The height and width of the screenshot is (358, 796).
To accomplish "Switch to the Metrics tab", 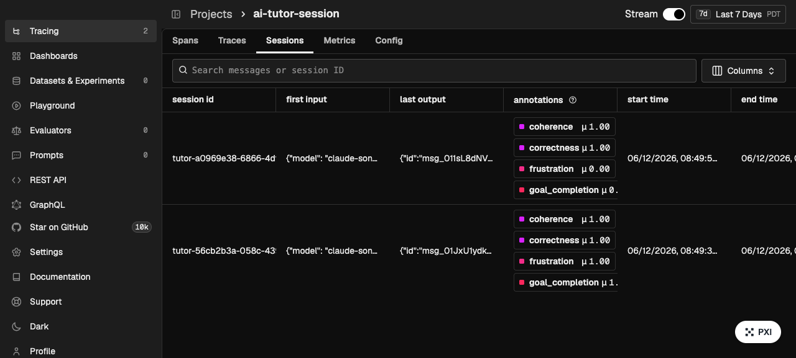I will click(340, 40).
